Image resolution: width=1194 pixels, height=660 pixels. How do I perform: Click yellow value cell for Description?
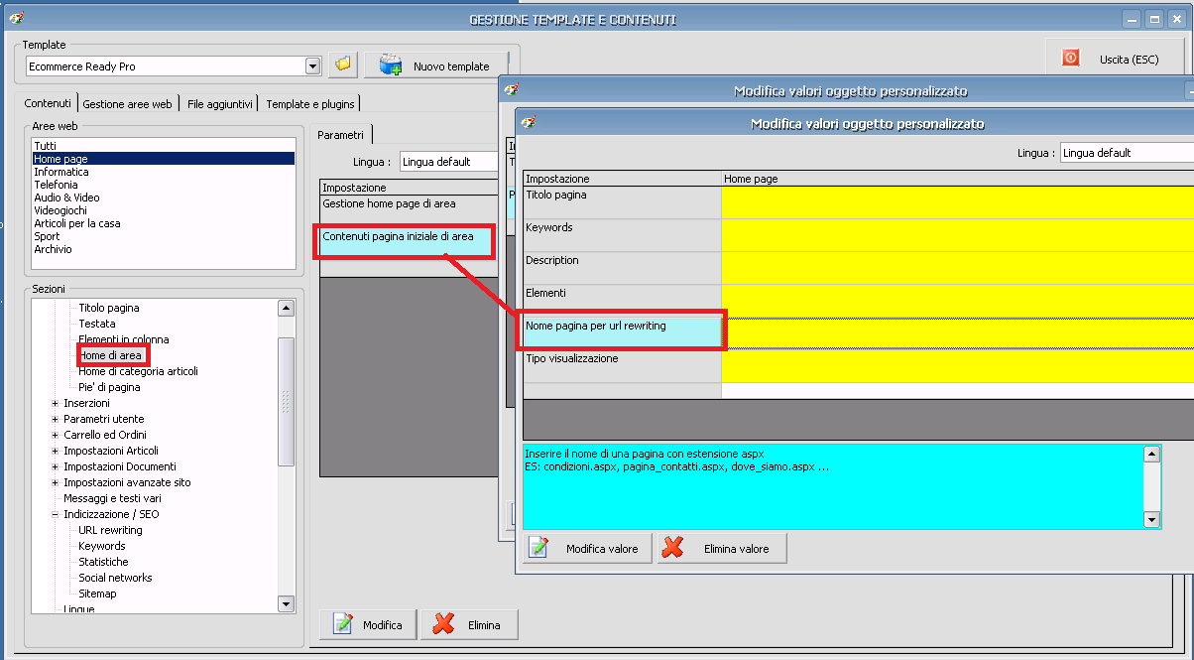[958, 268]
